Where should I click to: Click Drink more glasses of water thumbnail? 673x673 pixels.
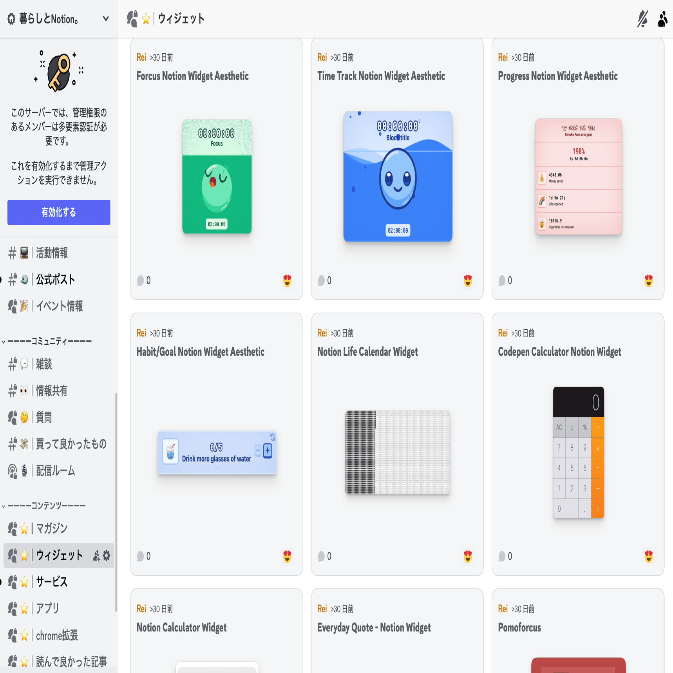217,452
